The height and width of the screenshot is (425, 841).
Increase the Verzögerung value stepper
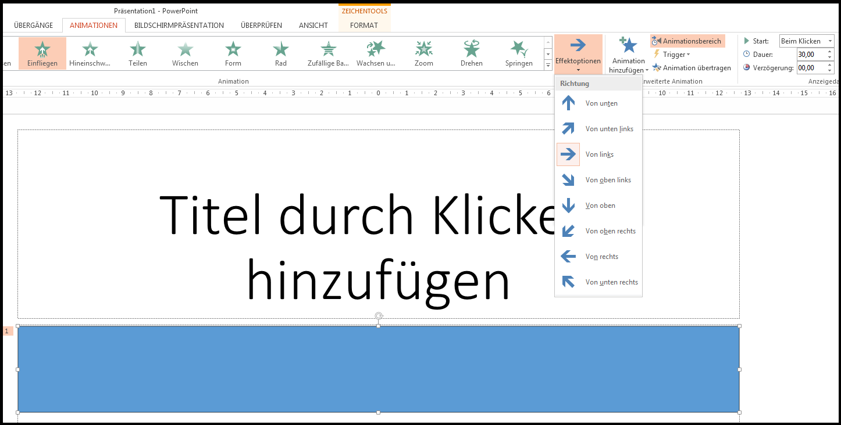click(x=830, y=65)
